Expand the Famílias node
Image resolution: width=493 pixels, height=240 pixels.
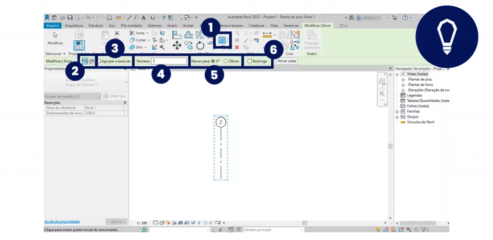point(397,111)
